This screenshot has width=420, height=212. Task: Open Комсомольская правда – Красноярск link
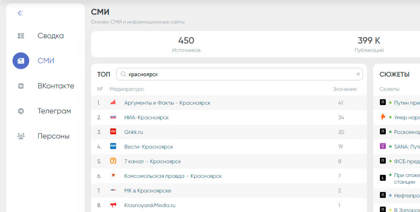(173, 176)
